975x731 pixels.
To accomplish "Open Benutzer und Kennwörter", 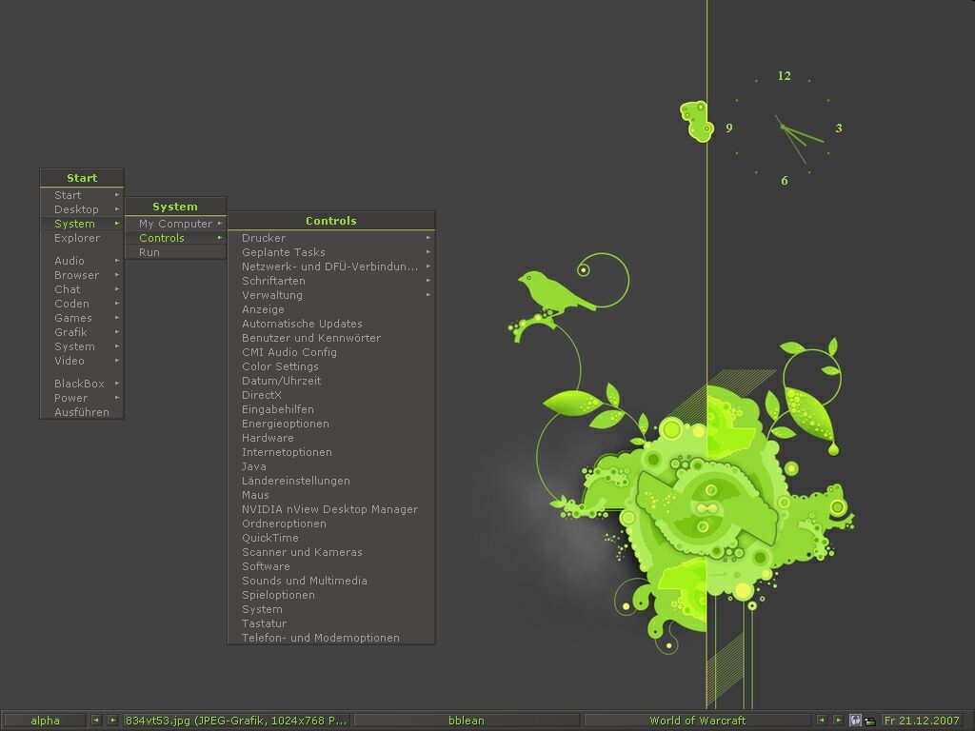I will (330, 338).
